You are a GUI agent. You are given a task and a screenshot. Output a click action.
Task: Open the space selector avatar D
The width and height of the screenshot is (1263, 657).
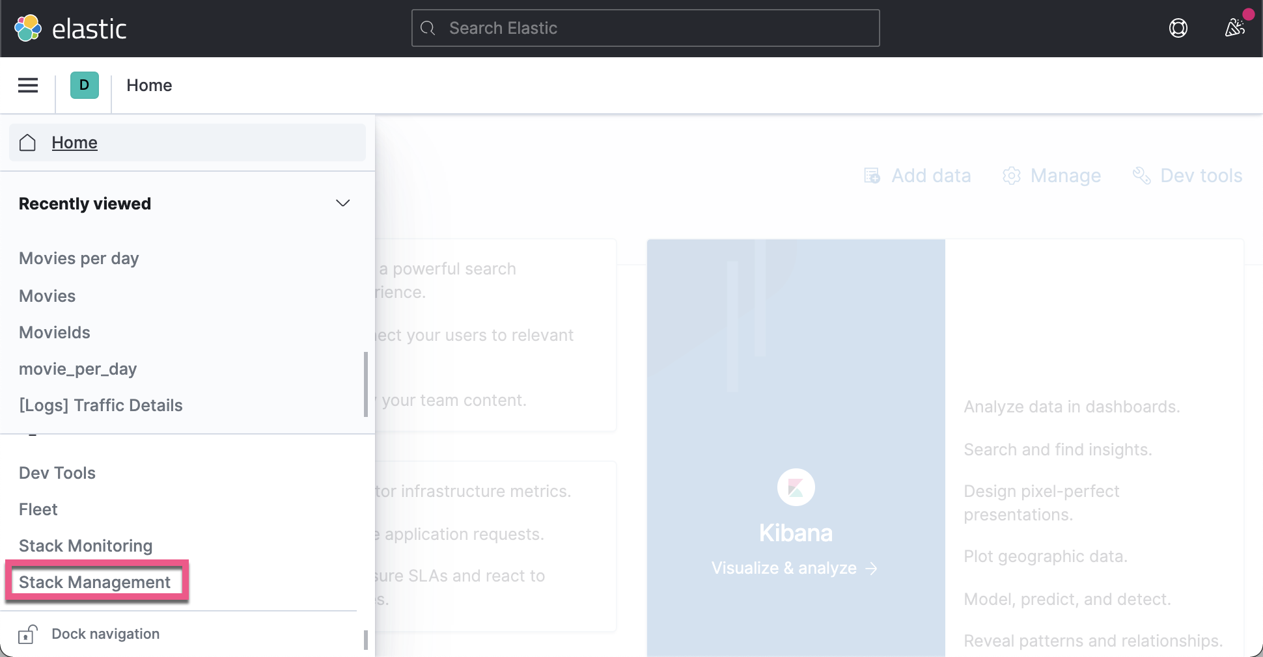84,85
